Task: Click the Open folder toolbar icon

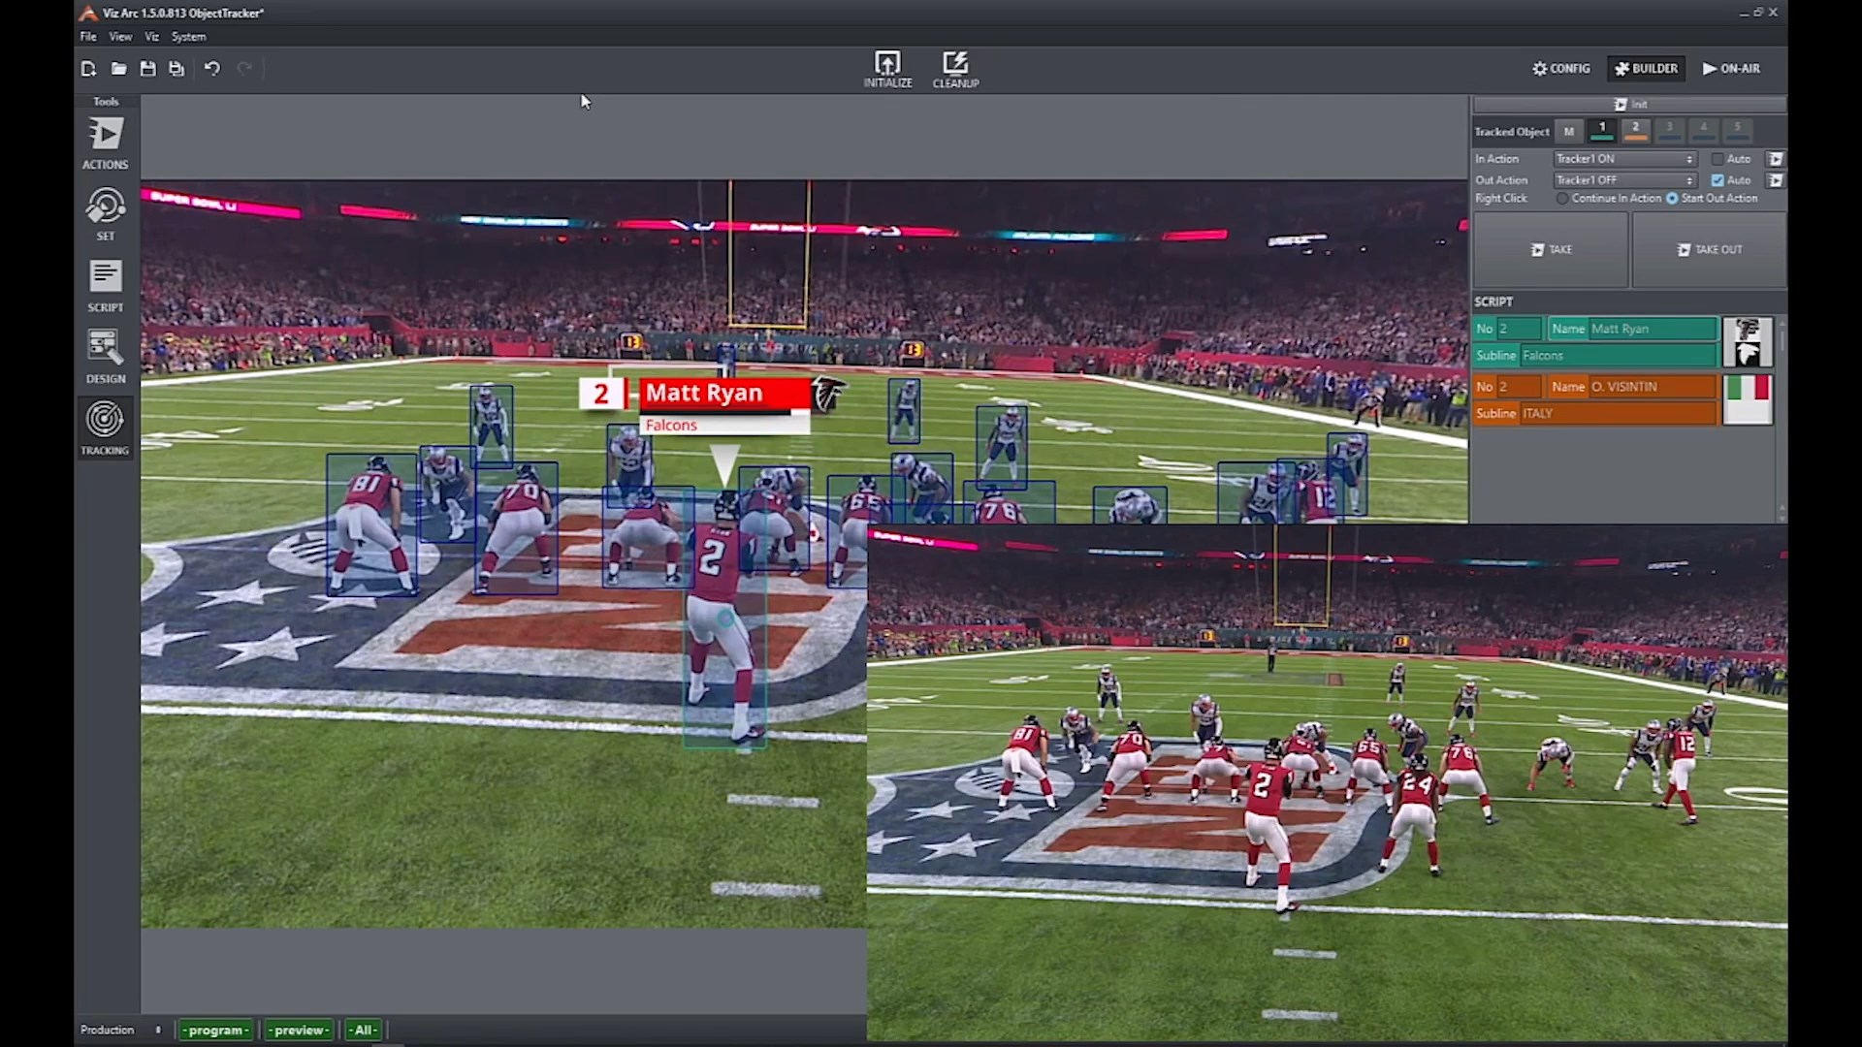Action: click(118, 68)
